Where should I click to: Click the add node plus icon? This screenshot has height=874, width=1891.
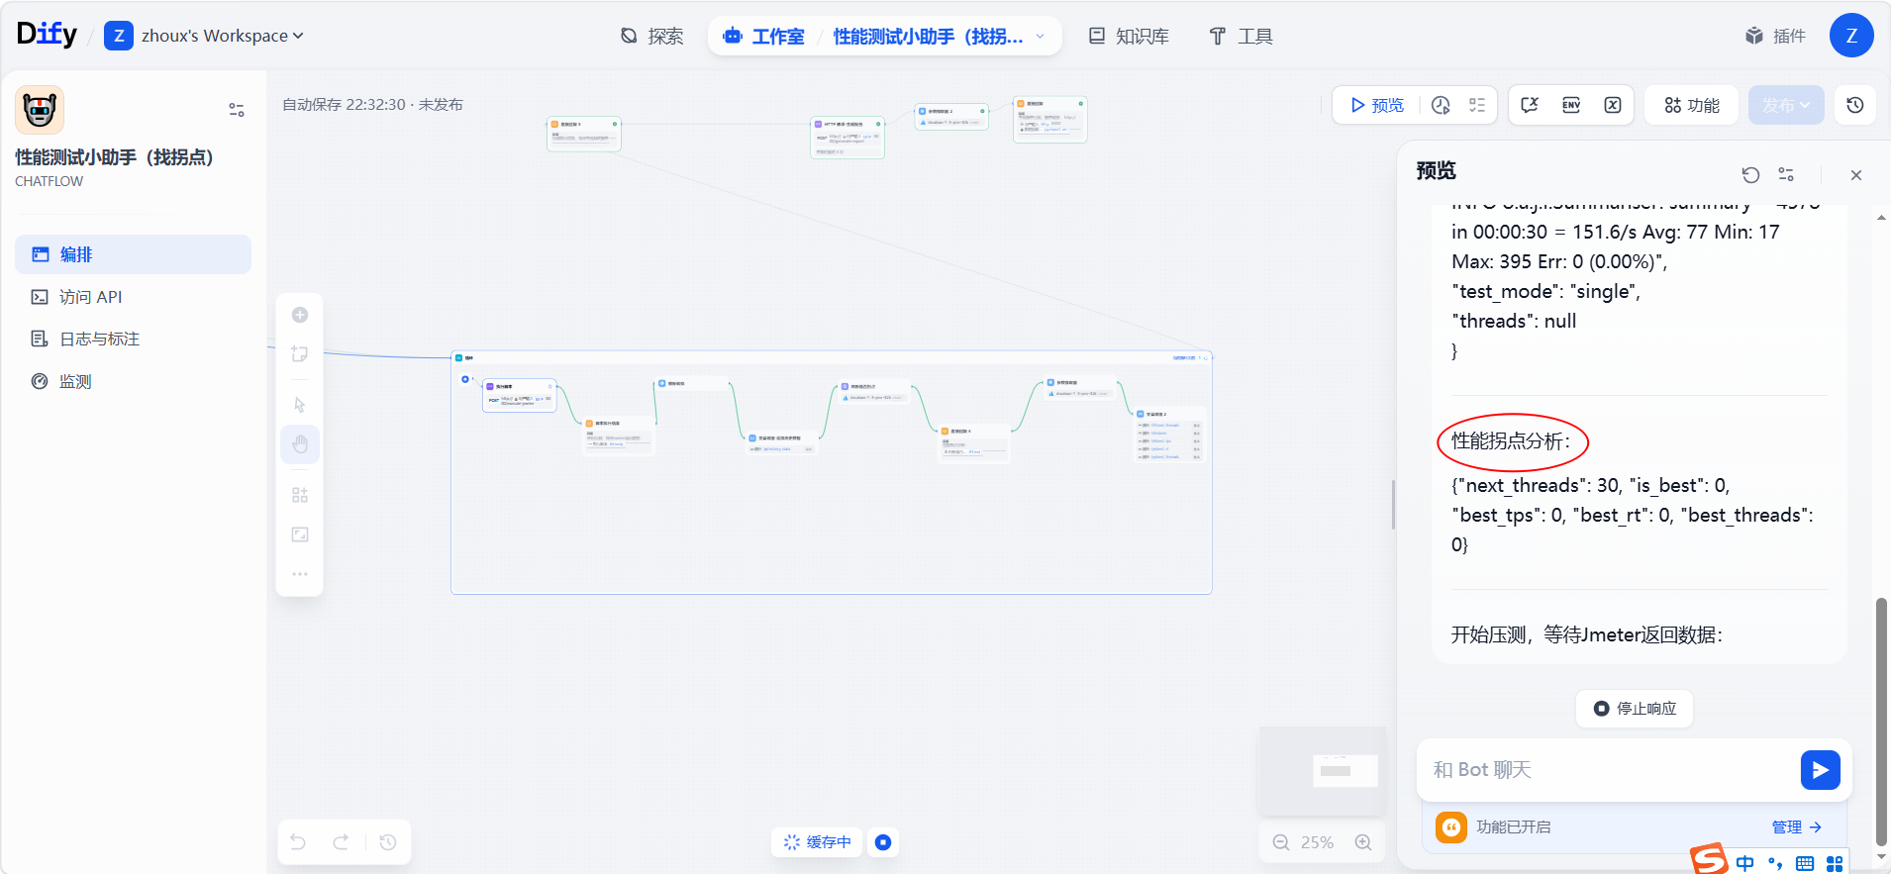point(300,315)
